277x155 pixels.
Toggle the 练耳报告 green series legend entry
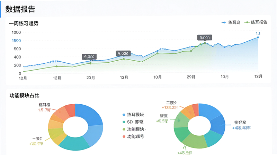click(256, 22)
